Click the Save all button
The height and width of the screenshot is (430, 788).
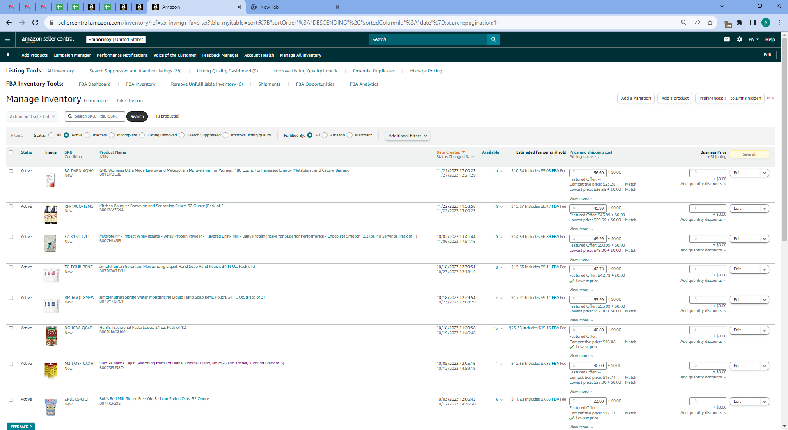[x=749, y=154]
